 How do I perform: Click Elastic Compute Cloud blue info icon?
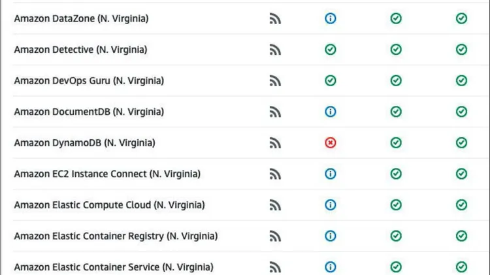[x=331, y=205]
